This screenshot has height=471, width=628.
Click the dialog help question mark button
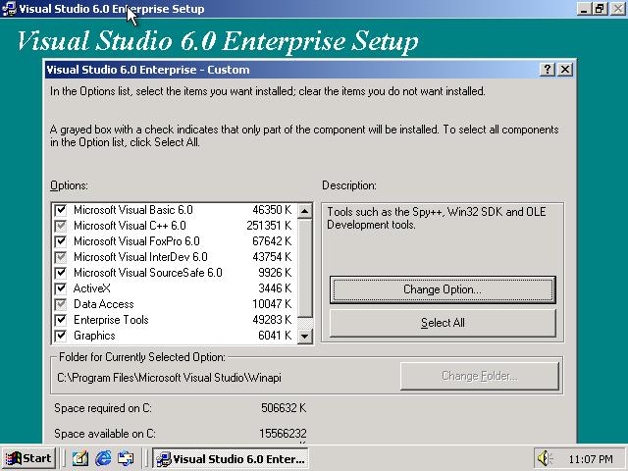(x=548, y=70)
